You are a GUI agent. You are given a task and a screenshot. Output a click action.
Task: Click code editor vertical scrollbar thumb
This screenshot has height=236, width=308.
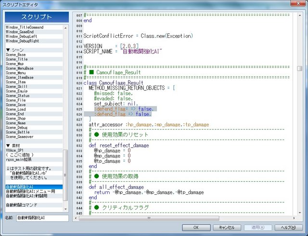(300, 68)
